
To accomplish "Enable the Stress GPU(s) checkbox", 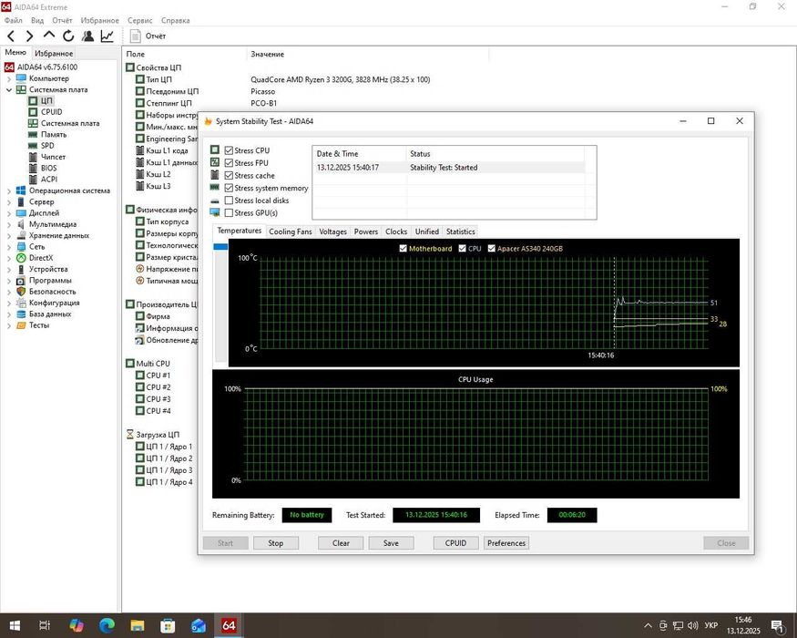I will [x=229, y=213].
